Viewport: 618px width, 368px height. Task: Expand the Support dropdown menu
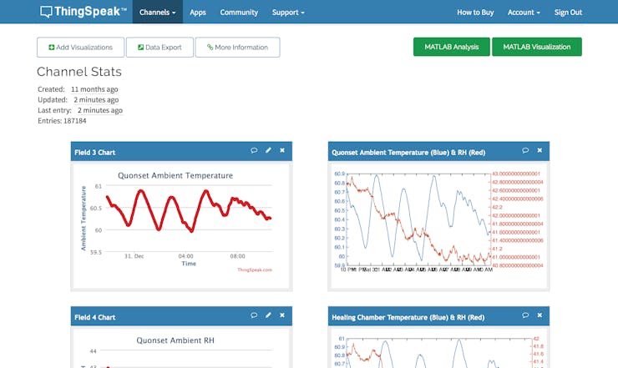(x=288, y=13)
